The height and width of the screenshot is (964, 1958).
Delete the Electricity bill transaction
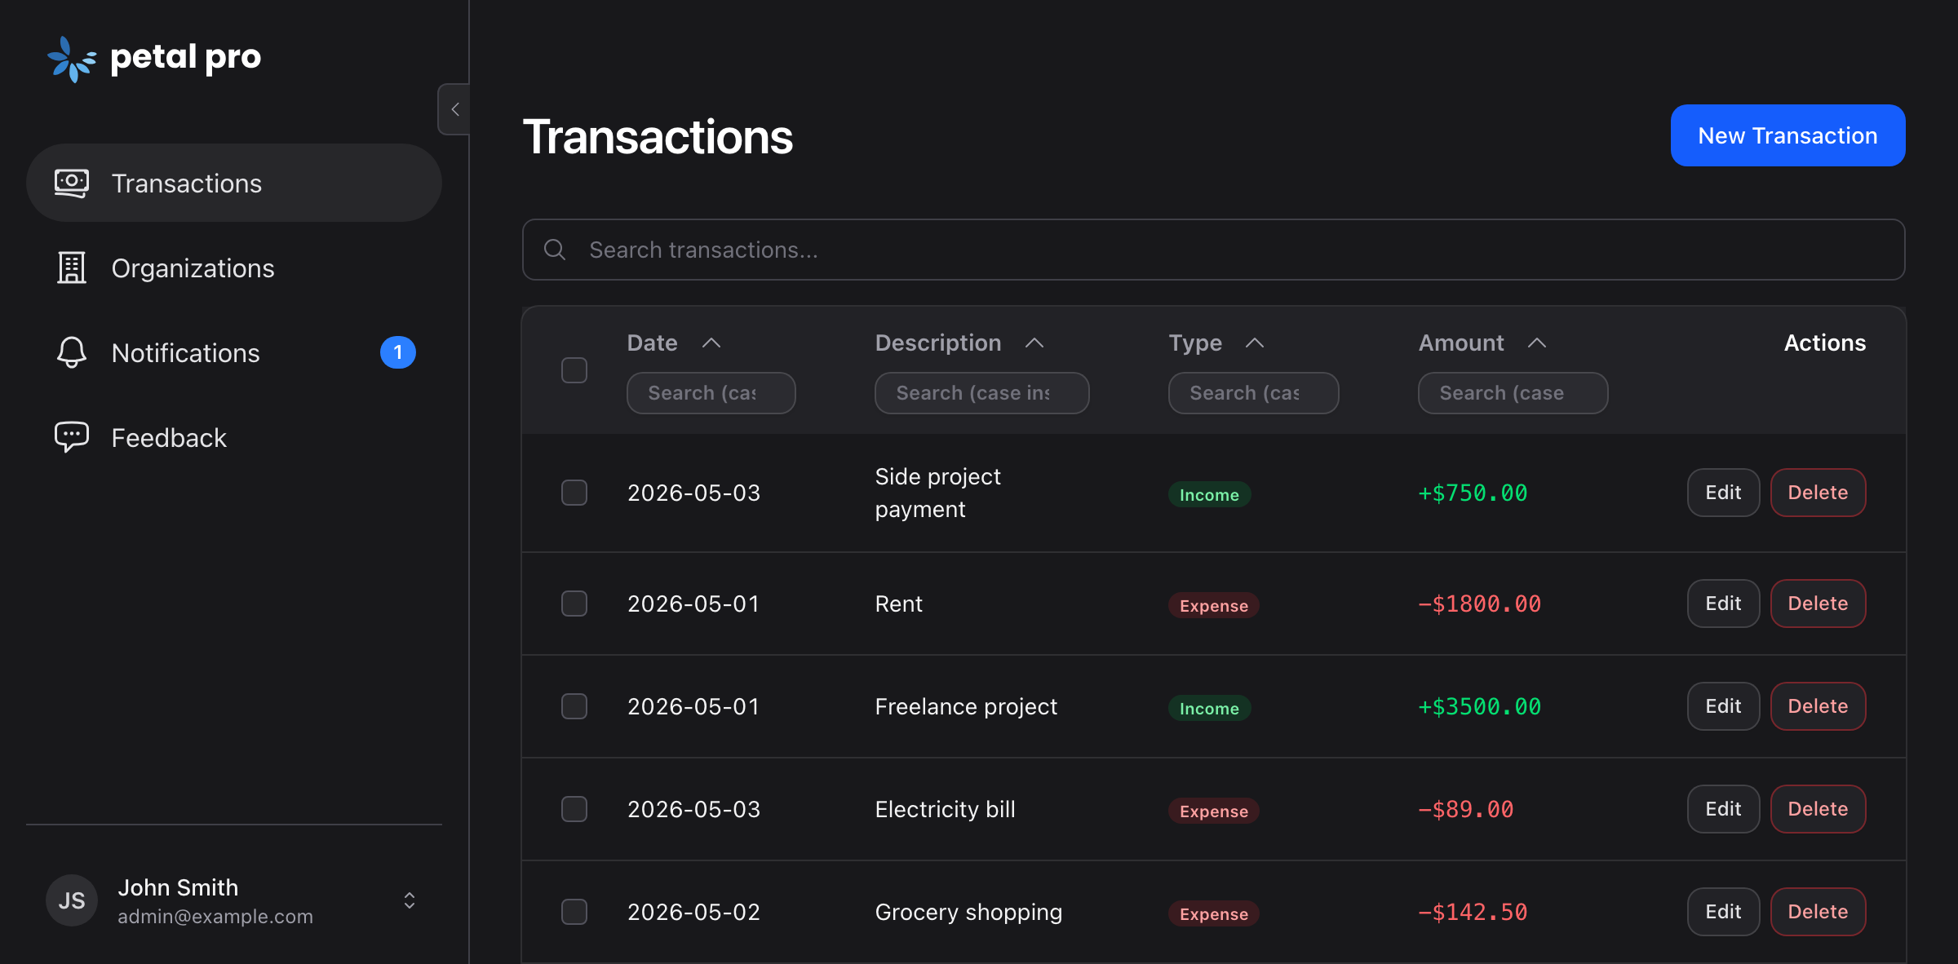(1818, 809)
